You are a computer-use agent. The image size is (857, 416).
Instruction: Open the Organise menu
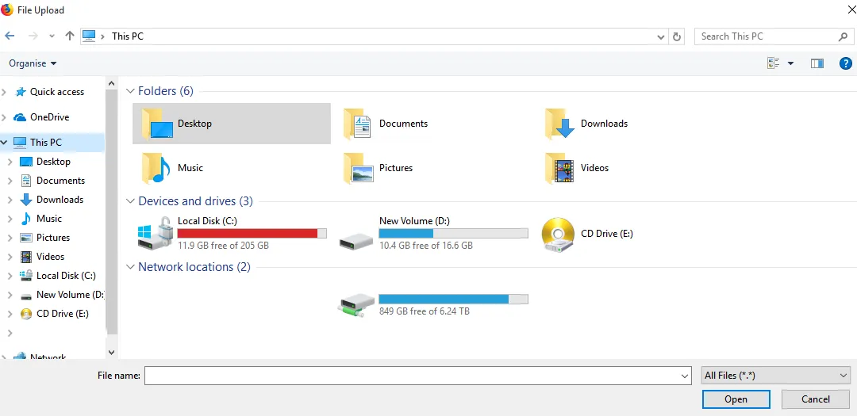(x=33, y=63)
